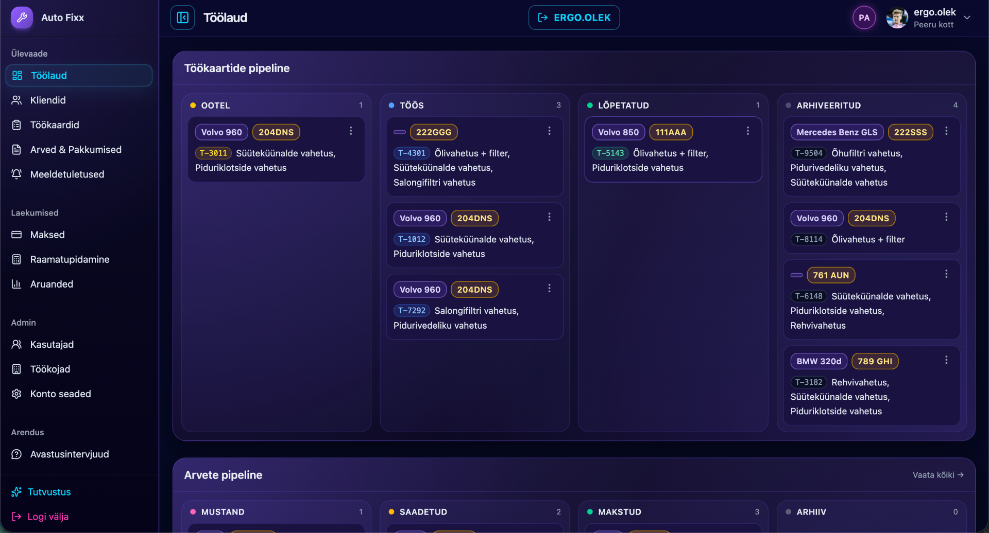Click the 761 AUN plate badge
Viewport: 989px width, 533px height.
tap(830, 275)
